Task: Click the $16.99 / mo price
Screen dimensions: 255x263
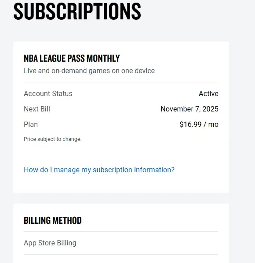Action: pos(199,125)
